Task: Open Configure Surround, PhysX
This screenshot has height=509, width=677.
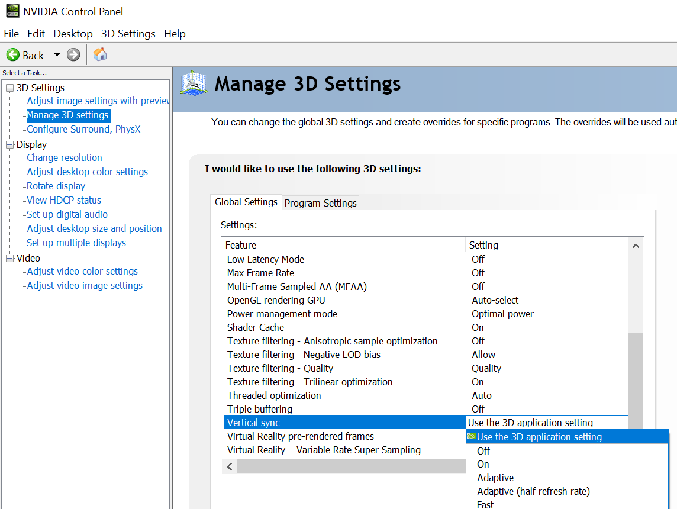Action: (x=83, y=129)
